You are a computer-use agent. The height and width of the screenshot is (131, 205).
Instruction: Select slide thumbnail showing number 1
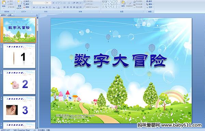coord(19,56)
